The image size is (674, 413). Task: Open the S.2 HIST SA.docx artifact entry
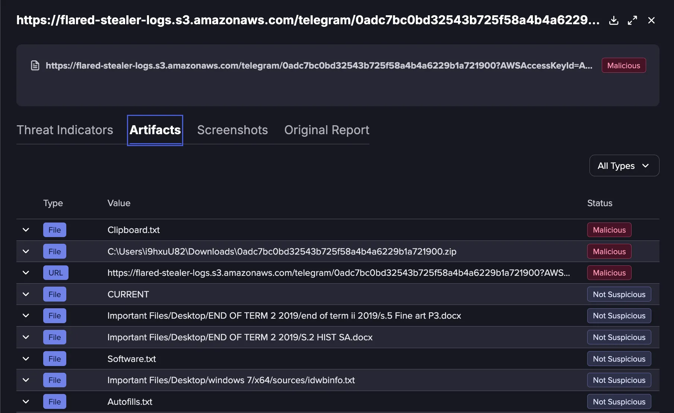point(240,337)
